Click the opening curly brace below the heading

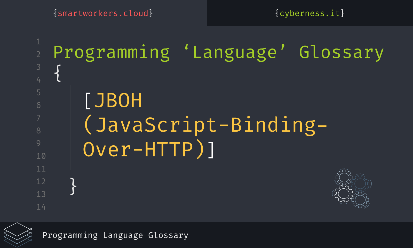pyautogui.click(x=58, y=73)
